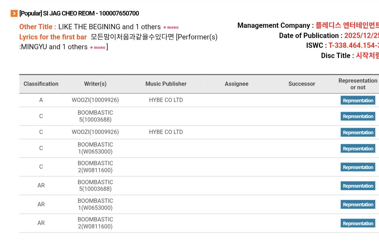The image size is (379, 241).
Task: Click Representation button for classification A WOOZI row
Action: pos(358,100)
